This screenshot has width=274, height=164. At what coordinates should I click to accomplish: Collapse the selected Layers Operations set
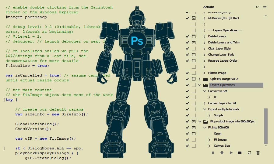coord(200,85)
